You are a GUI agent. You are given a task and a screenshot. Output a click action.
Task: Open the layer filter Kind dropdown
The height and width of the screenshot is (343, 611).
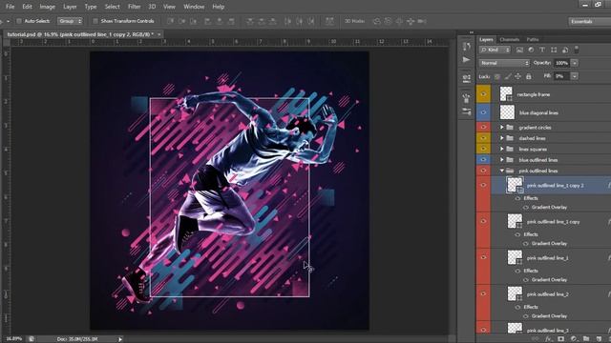495,50
